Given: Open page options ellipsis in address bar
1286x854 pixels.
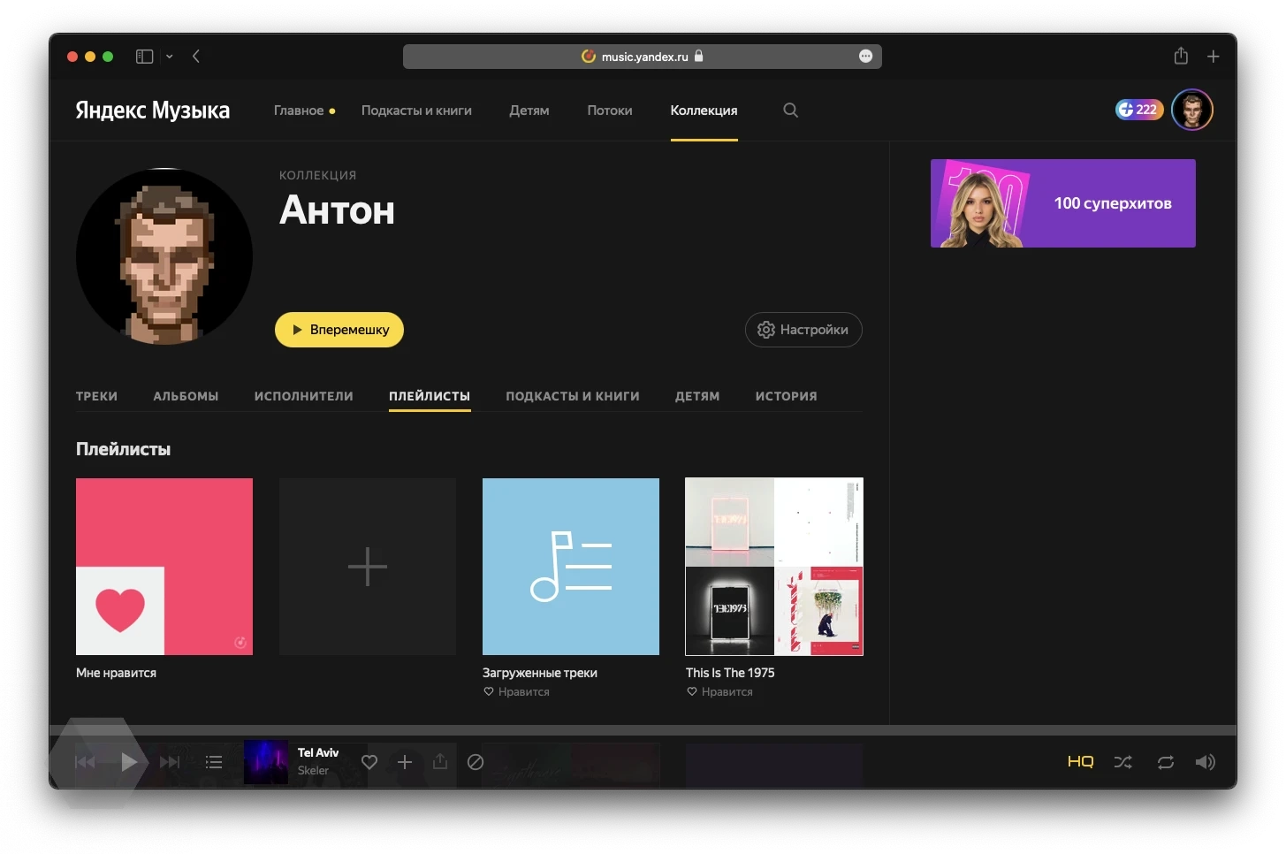Looking at the screenshot, I should pos(866,57).
